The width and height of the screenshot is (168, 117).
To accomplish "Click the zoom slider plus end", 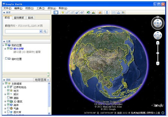I will [157, 43].
